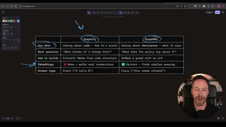Open the browser zoom magnifier icon
This screenshot has height=127, width=226.
click(181, 6)
